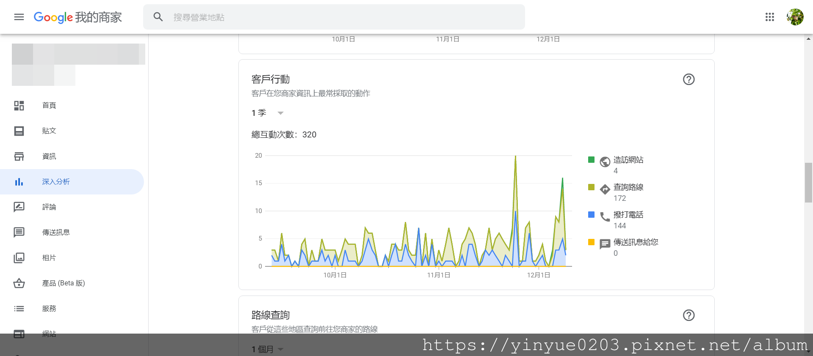Viewport: 813px width, 356px height.
Task: Click the globe icon for 造訪網站
Action: pyautogui.click(x=605, y=162)
